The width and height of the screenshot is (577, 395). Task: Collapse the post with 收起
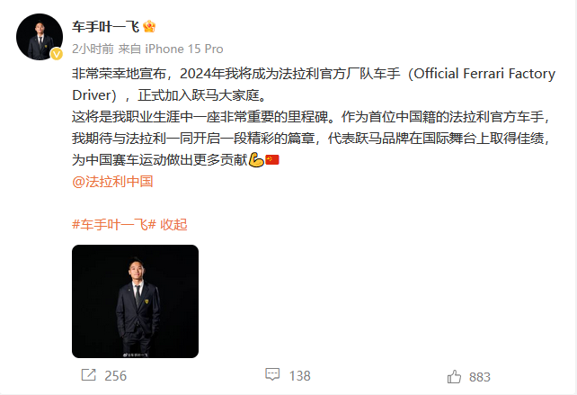click(173, 224)
